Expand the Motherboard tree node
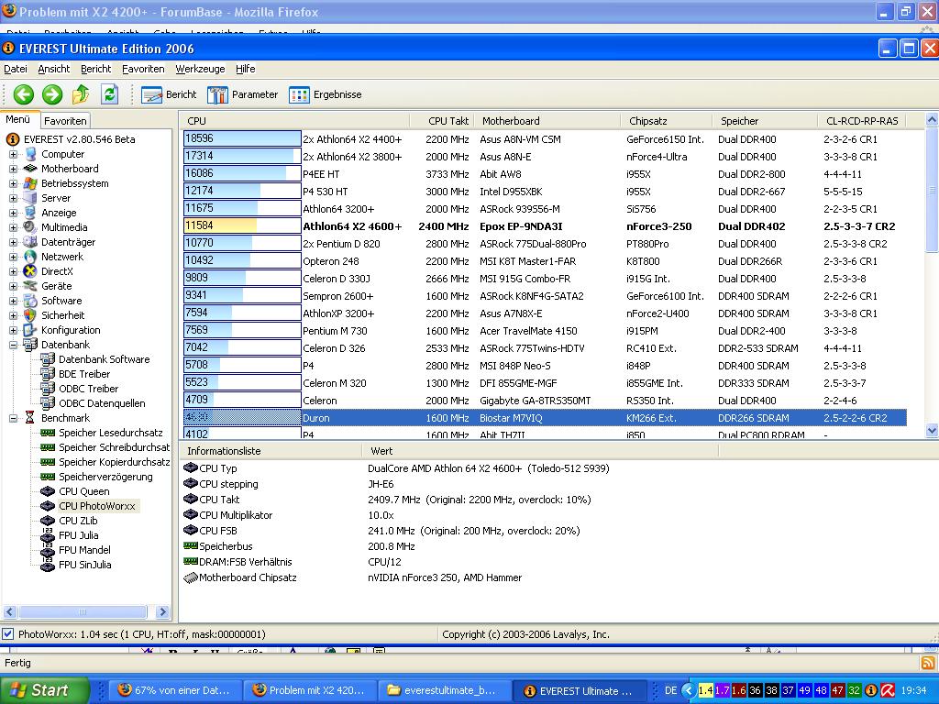 pos(13,169)
